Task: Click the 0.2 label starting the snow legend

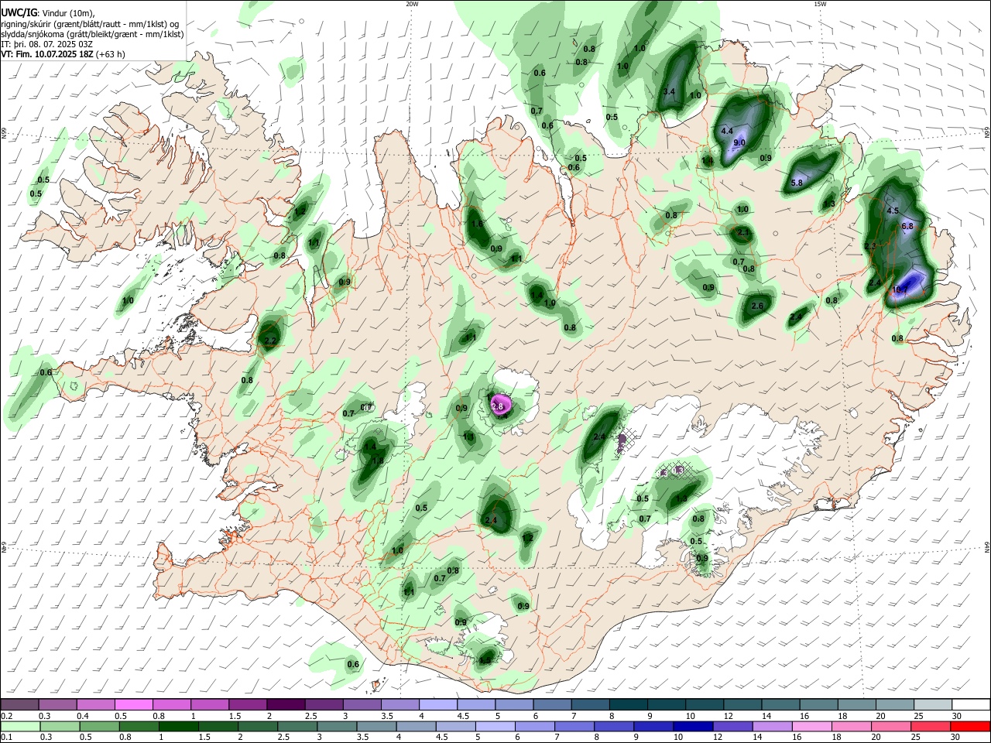Action: click(x=6, y=716)
